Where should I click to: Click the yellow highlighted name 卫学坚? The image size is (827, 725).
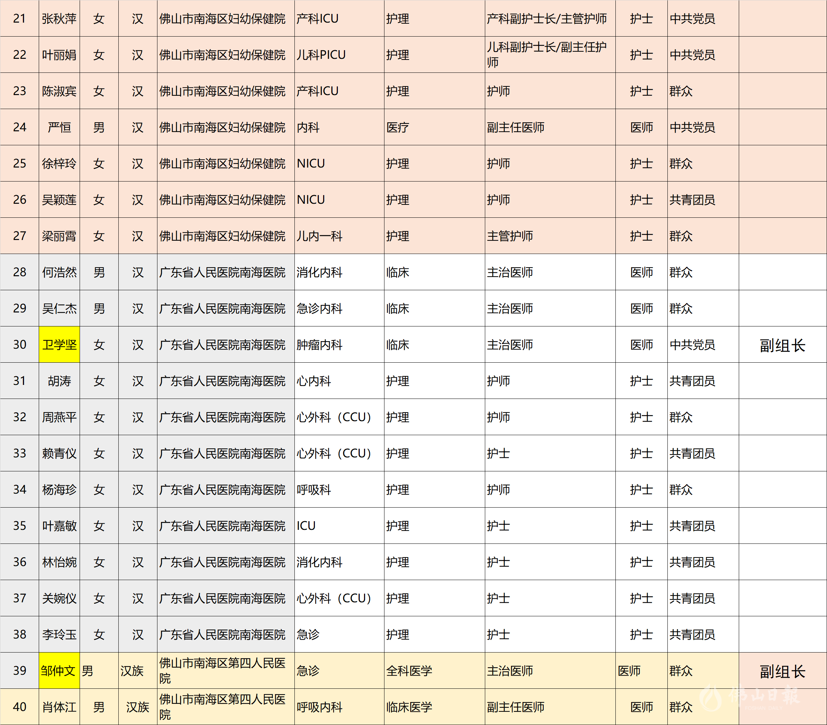[x=60, y=344]
